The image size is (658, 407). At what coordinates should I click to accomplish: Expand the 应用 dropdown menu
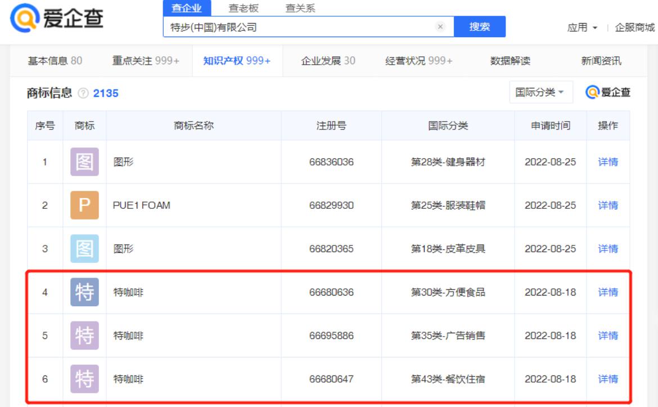(582, 28)
